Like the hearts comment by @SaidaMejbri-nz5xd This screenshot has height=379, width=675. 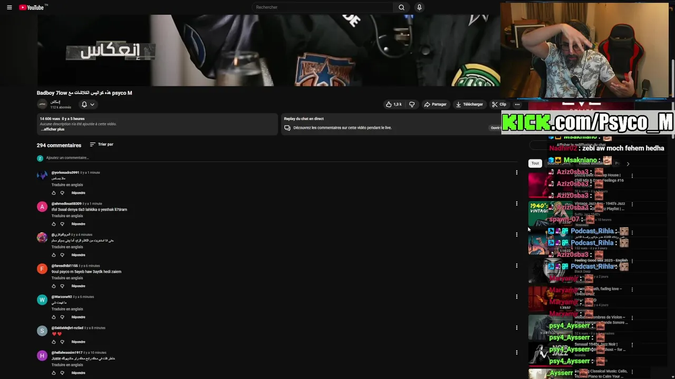point(53,342)
